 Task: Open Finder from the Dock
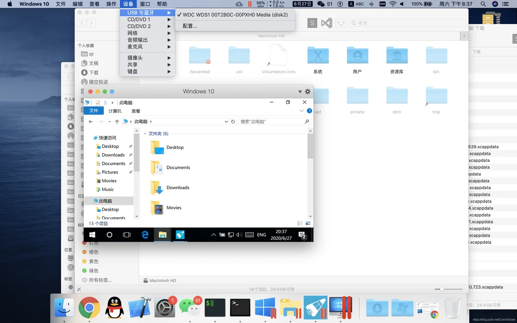64,307
